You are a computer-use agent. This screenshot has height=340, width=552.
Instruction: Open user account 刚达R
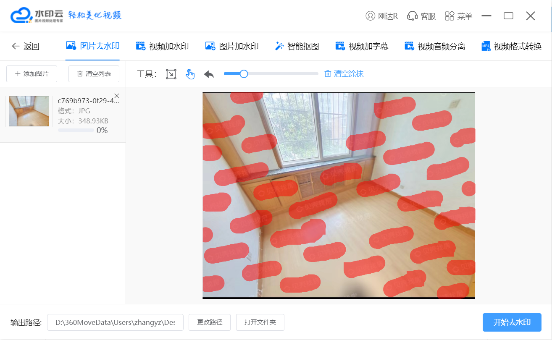381,16
